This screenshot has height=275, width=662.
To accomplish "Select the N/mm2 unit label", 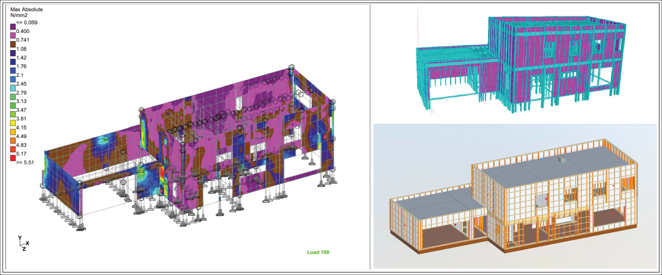I will click(20, 16).
